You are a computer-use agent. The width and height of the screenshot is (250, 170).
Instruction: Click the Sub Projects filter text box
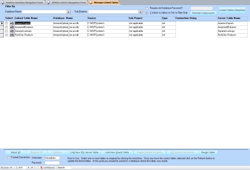113,12
